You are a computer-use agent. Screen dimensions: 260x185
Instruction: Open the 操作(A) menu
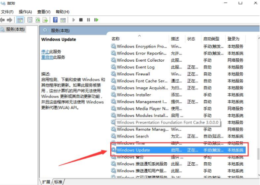point(26,12)
